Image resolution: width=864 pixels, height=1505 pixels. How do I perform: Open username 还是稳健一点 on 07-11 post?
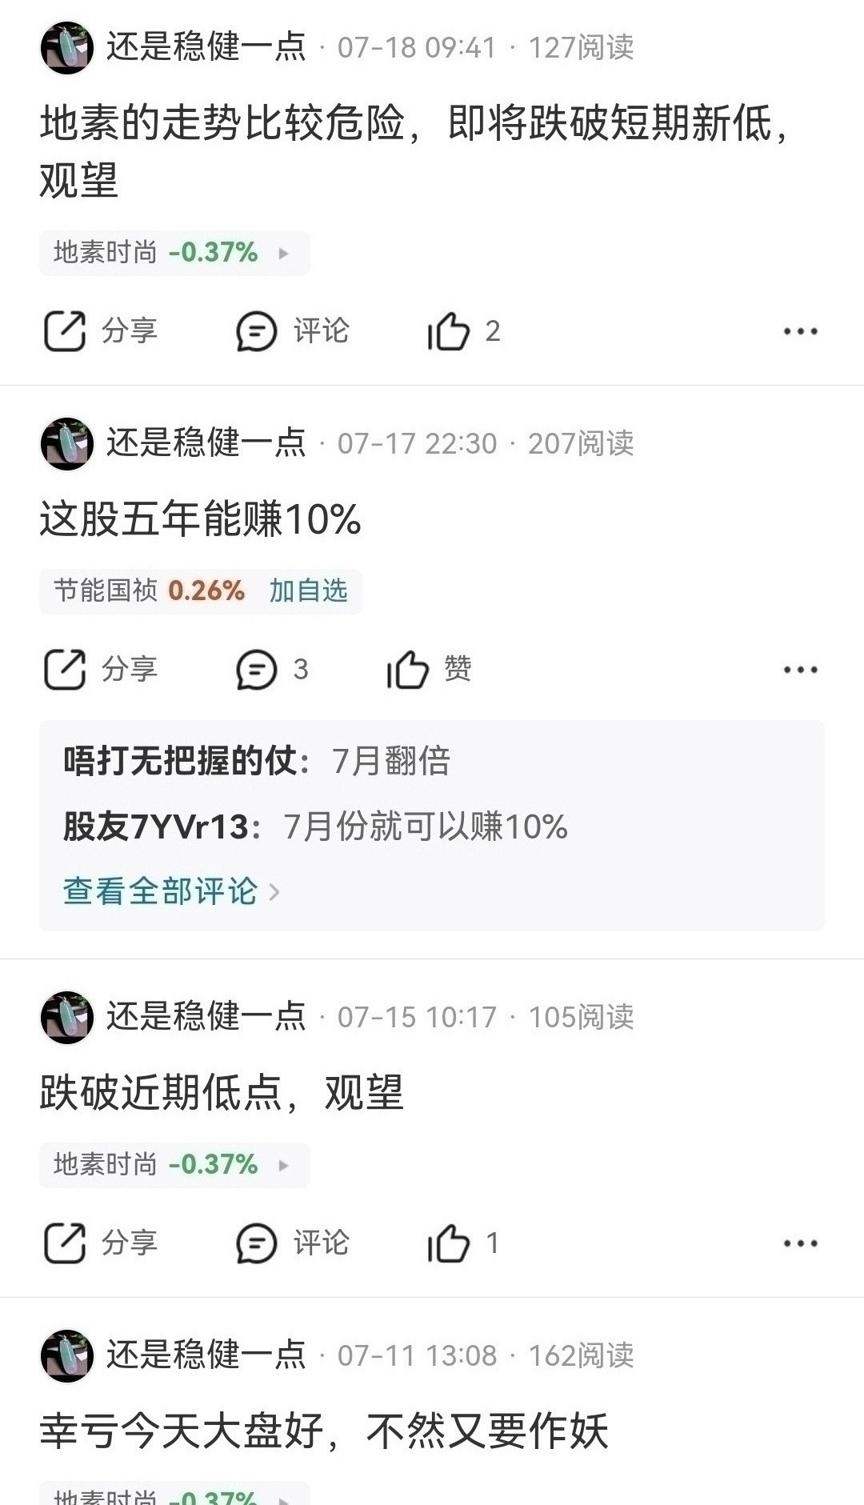206,1355
